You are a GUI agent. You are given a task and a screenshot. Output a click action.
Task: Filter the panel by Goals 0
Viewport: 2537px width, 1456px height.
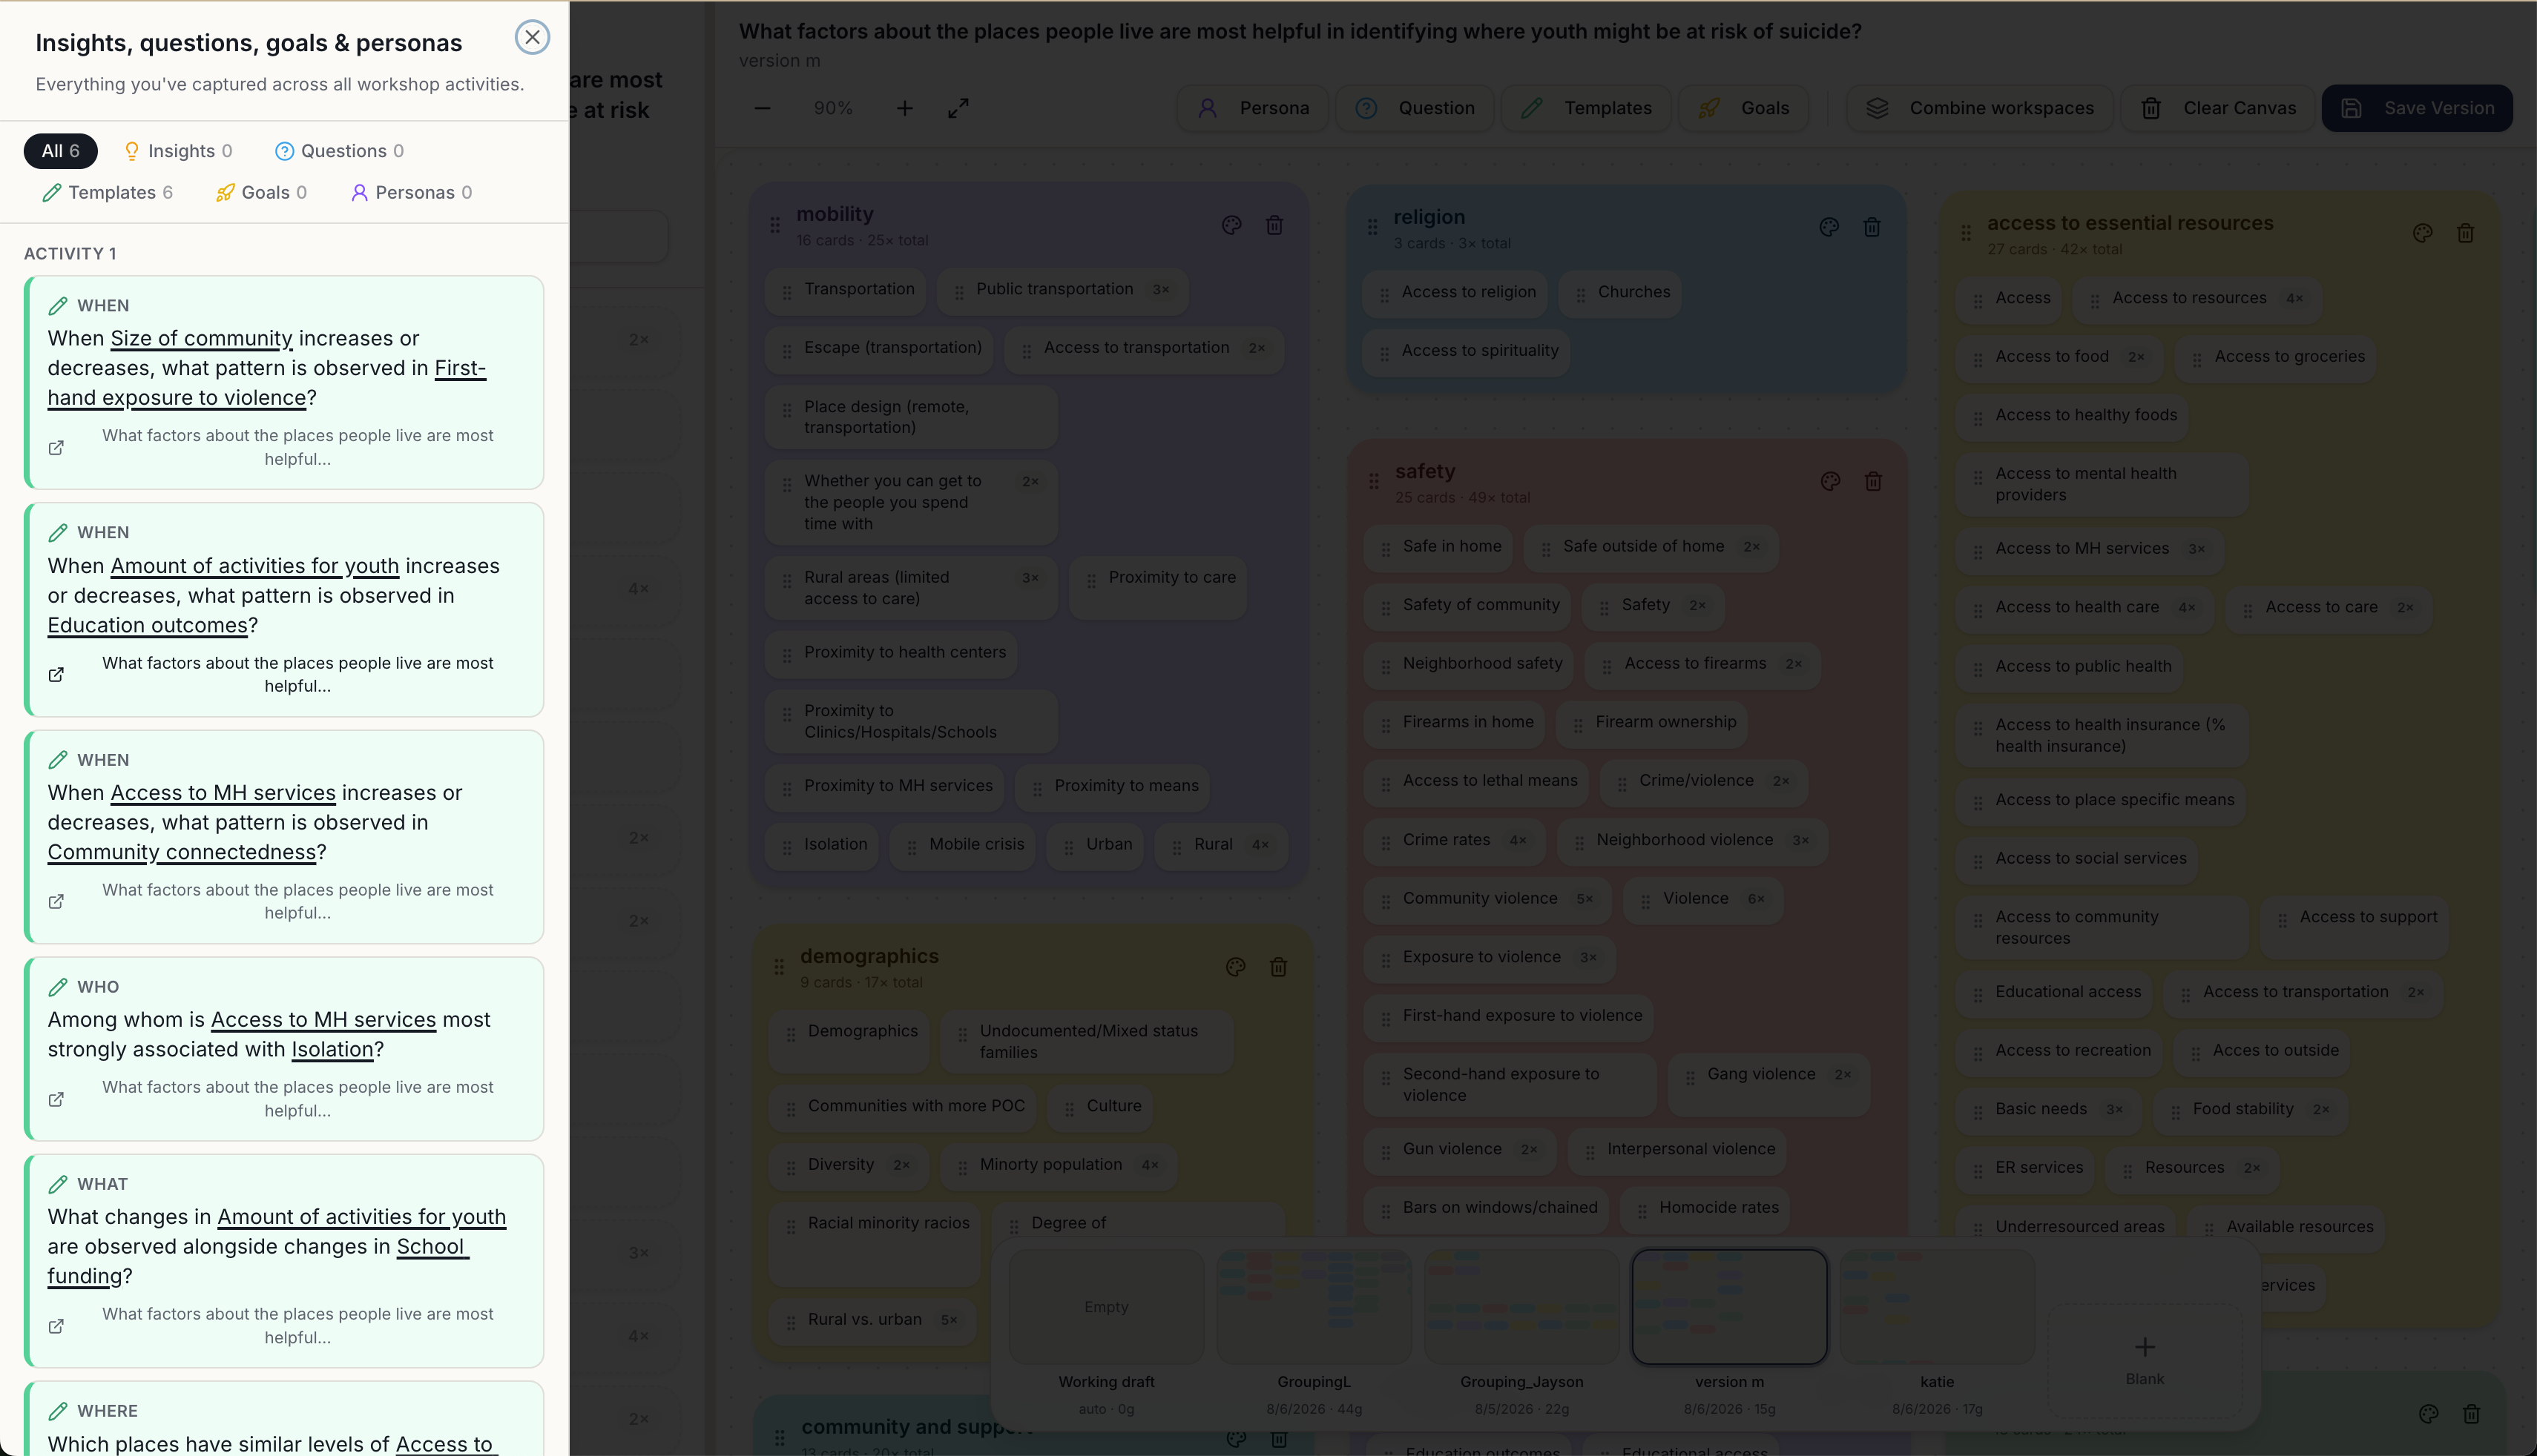coord(262,193)
